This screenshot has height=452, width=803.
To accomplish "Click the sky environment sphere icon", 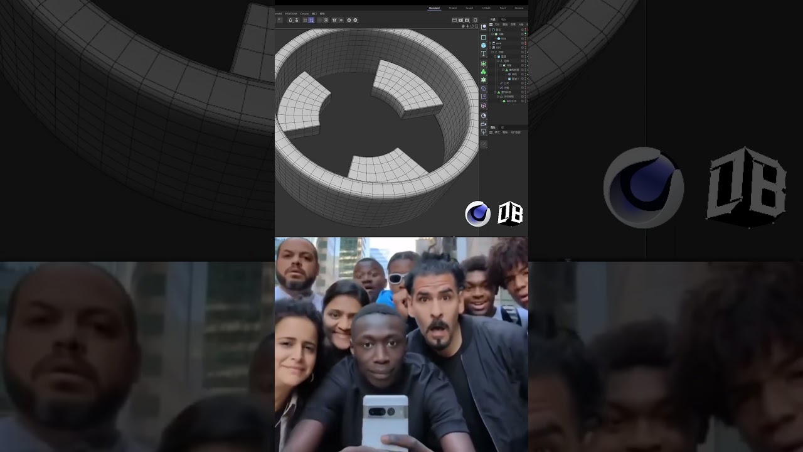I will pyautogui.click(x=484, y=116).
